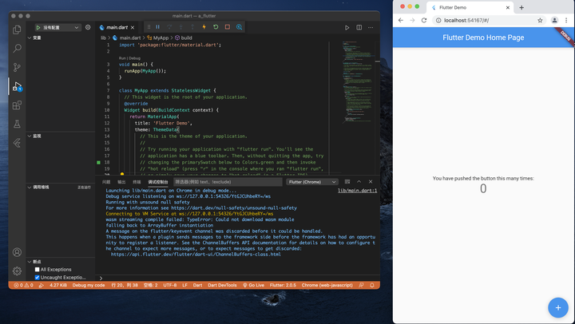This screenshot has width=575, height=324.
Task: Click Step Out in debug toolbar
Action: (192, 27)
